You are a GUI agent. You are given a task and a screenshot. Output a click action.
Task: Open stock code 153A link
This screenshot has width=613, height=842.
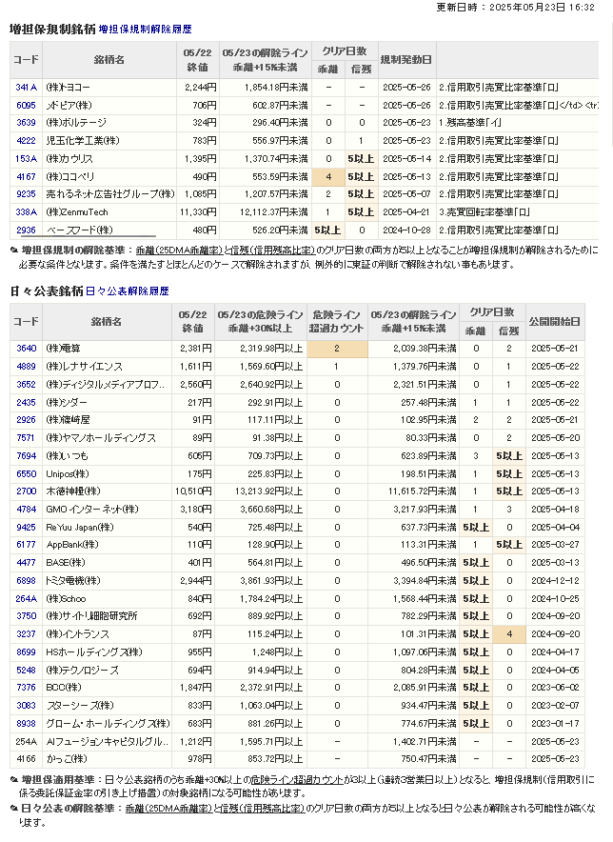(x=26, y=159)
